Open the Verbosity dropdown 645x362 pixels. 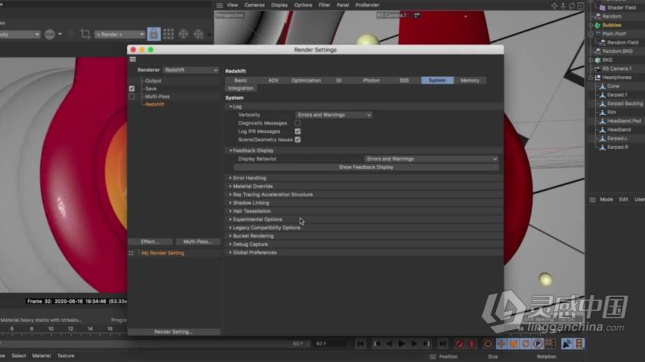334,115
